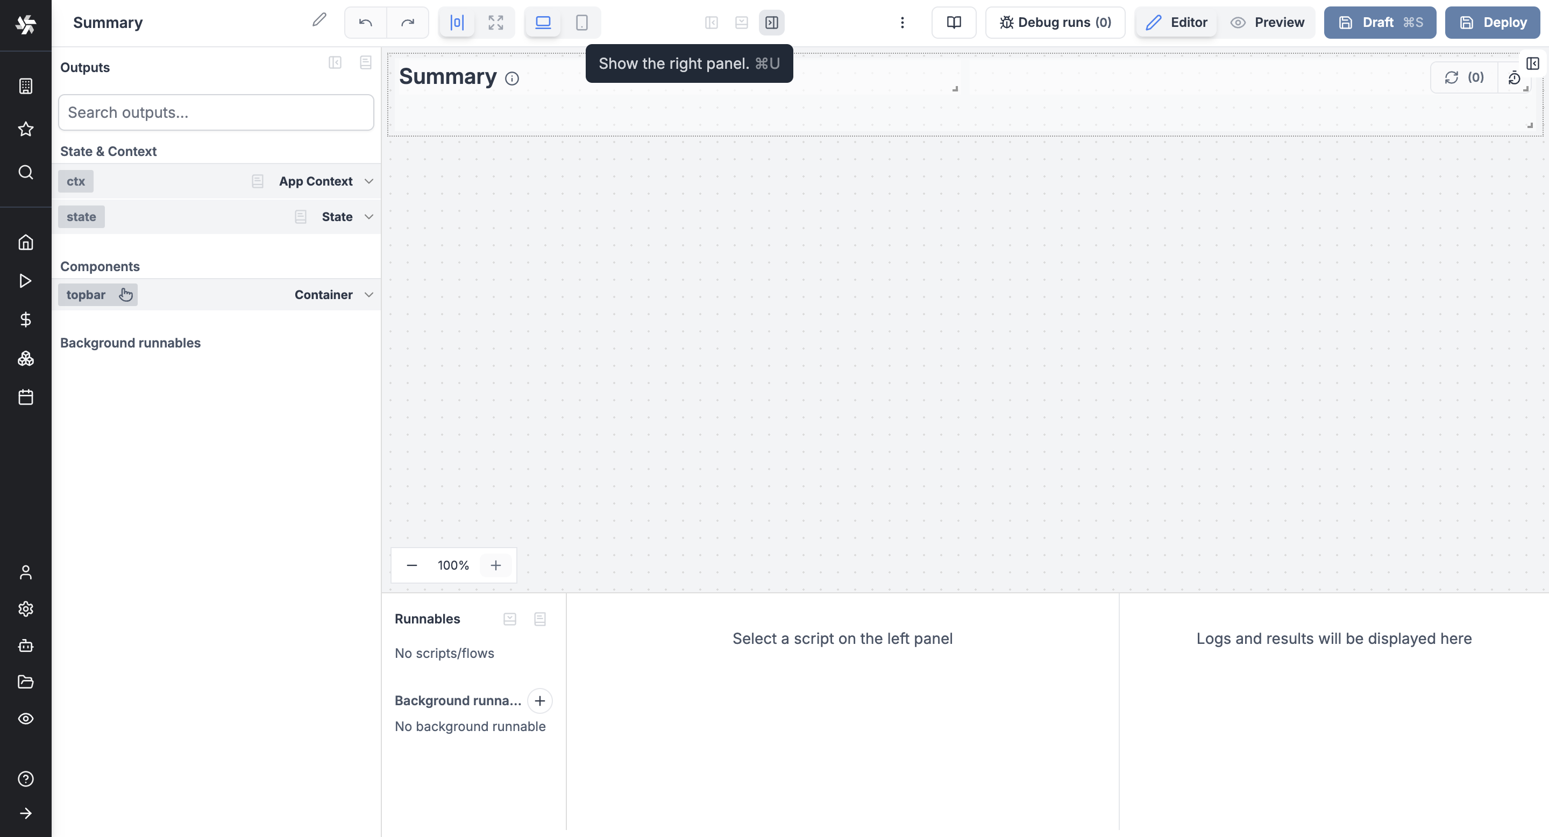Select the fit-to-screen icon

(496, 22)
